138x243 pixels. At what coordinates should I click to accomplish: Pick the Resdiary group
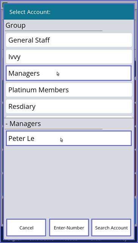click(x=69, y=106)
